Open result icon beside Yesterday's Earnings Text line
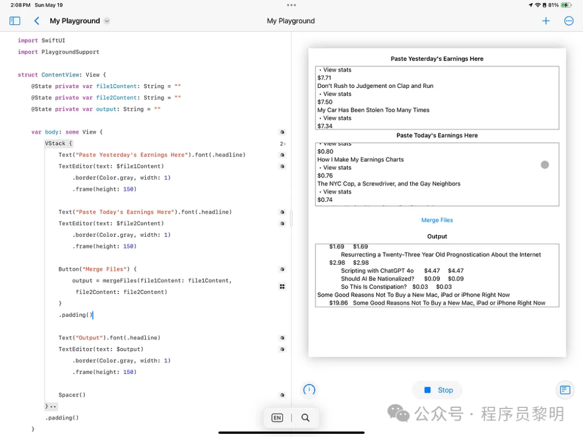This screenshot has width=583, height=437. (282, 155)
